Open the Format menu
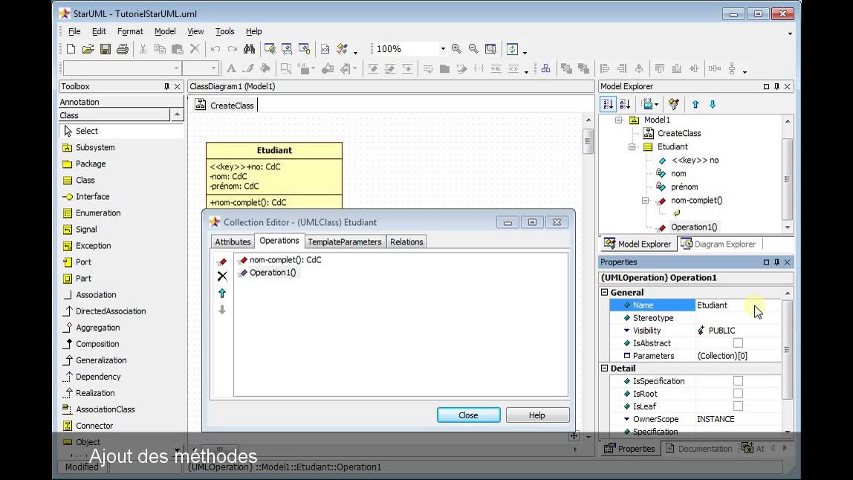 pos(130,31)
